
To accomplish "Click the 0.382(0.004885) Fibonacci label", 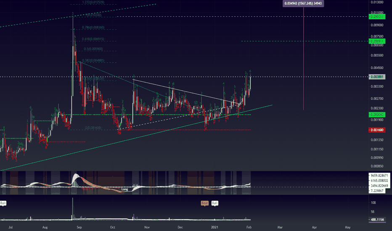I will [93, 60].
